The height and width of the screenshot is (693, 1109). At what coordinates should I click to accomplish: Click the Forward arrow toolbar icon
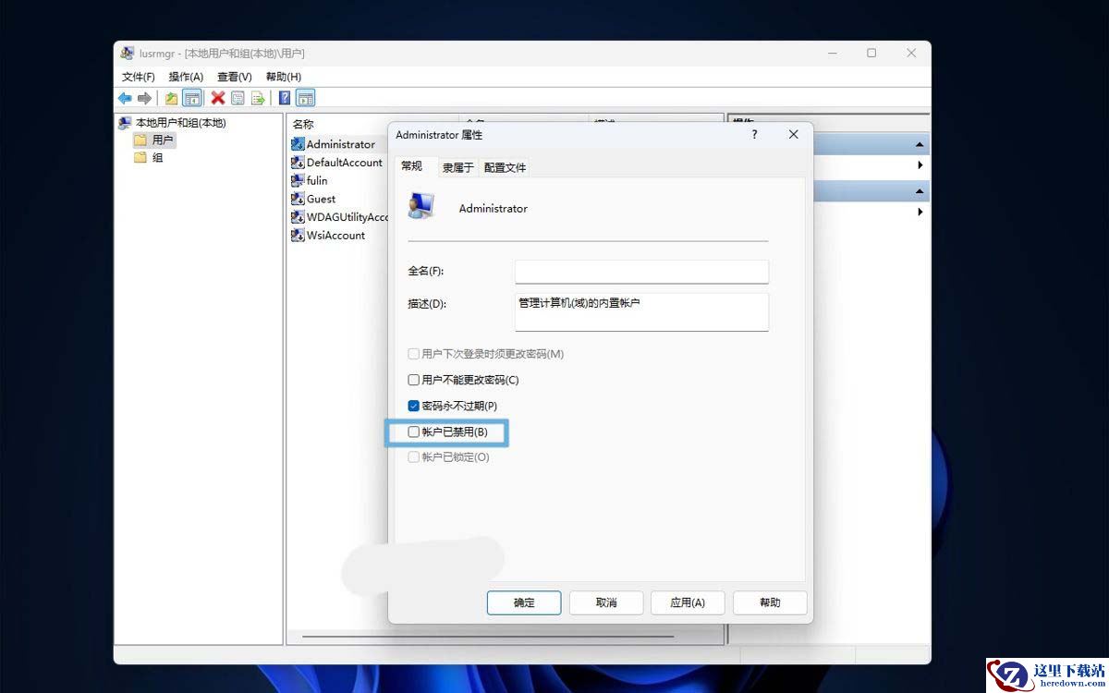point(144,98)
